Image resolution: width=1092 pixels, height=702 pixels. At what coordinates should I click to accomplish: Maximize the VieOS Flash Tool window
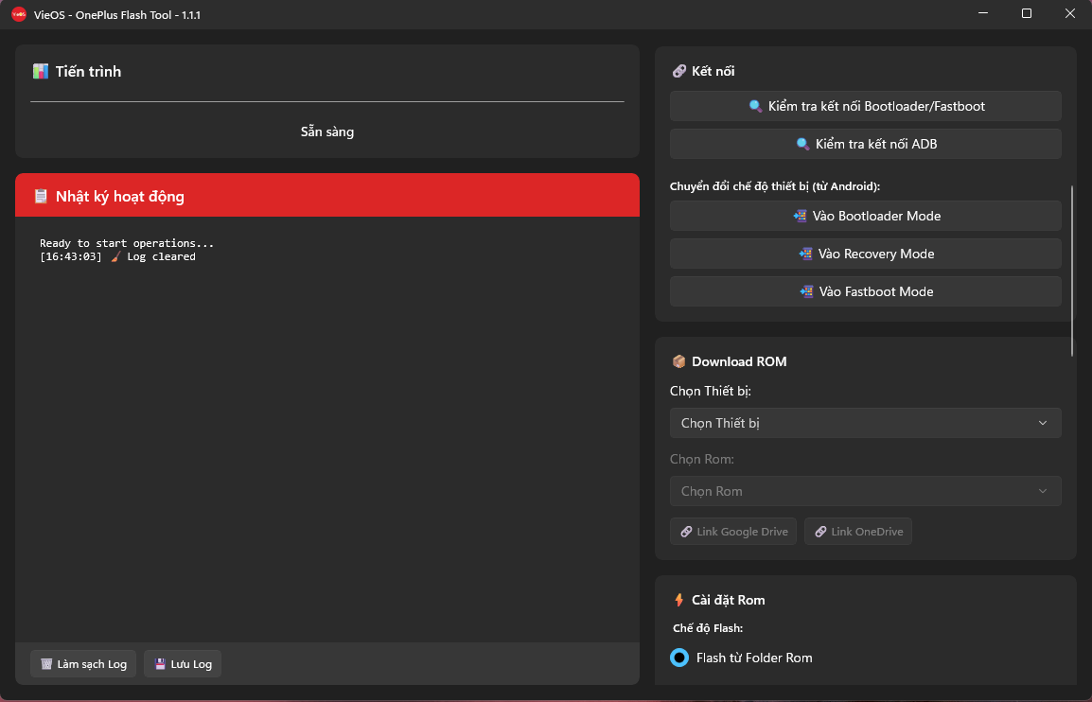tap(1027, 14)
